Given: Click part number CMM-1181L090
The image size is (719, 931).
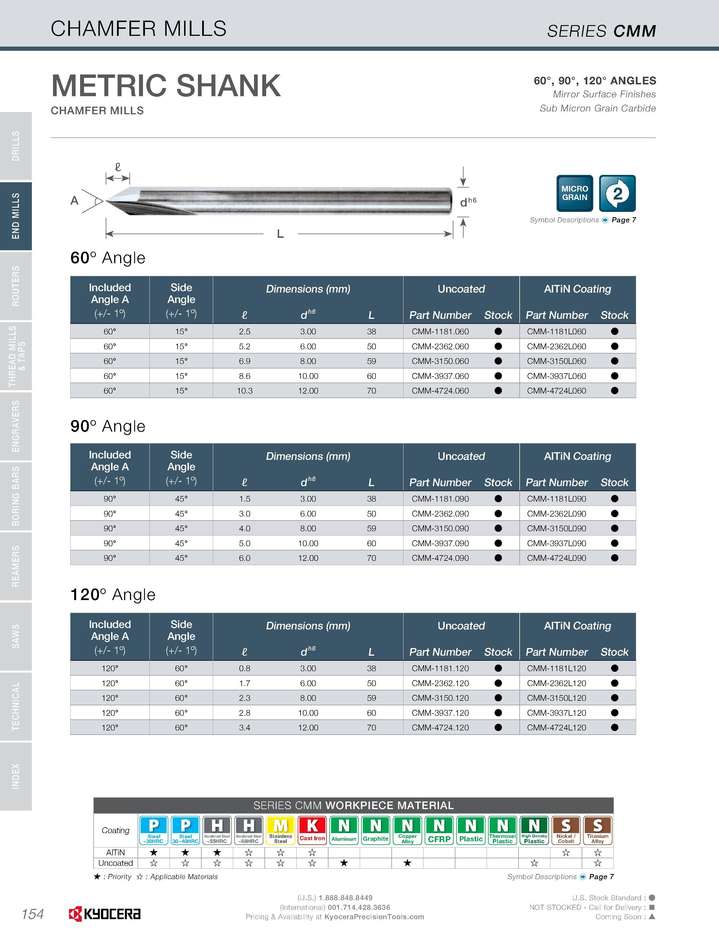Looking at the screenshot, I should click(x=556, y=498).
